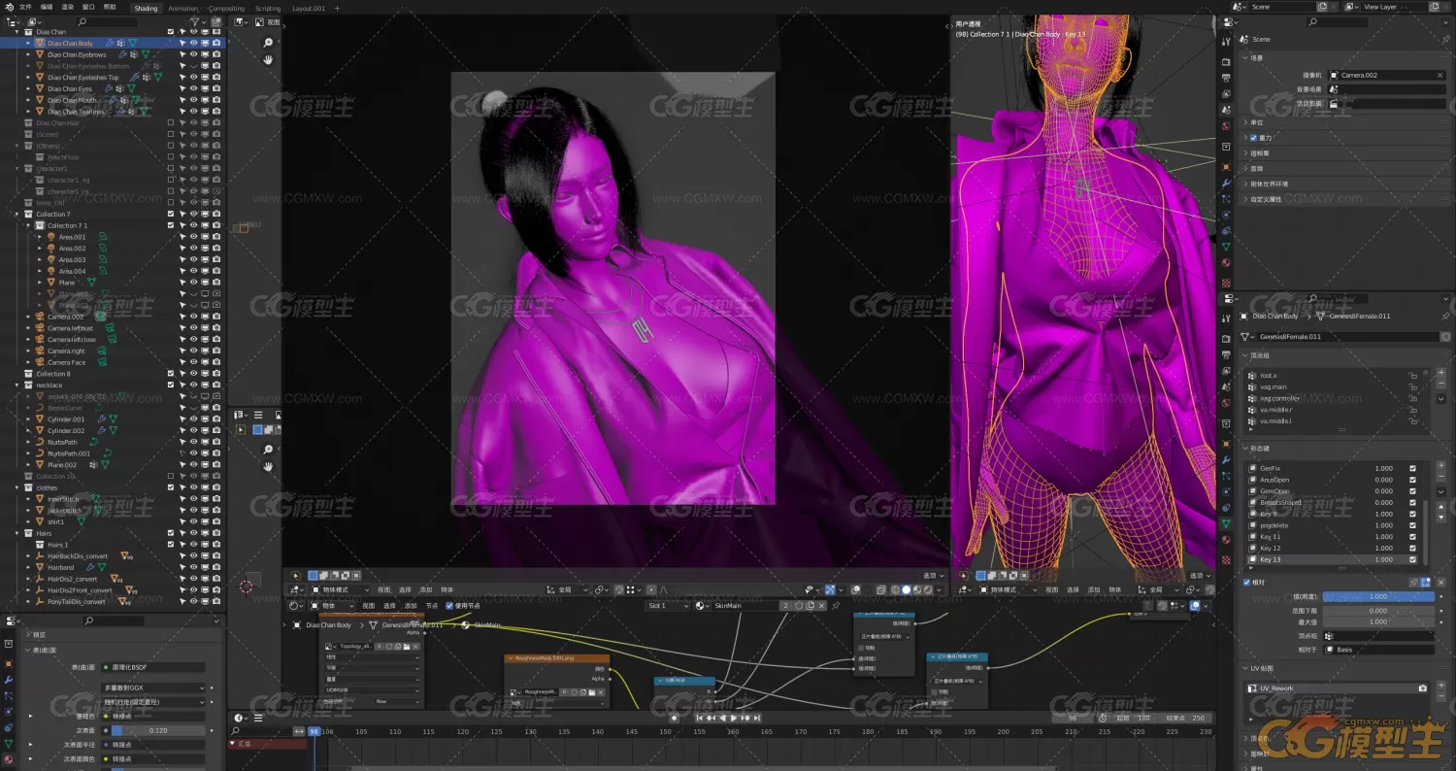This screenshot has width=1456, height=771.
Task: Switch to the Compositing workspace tab
Action: (226, 8)
